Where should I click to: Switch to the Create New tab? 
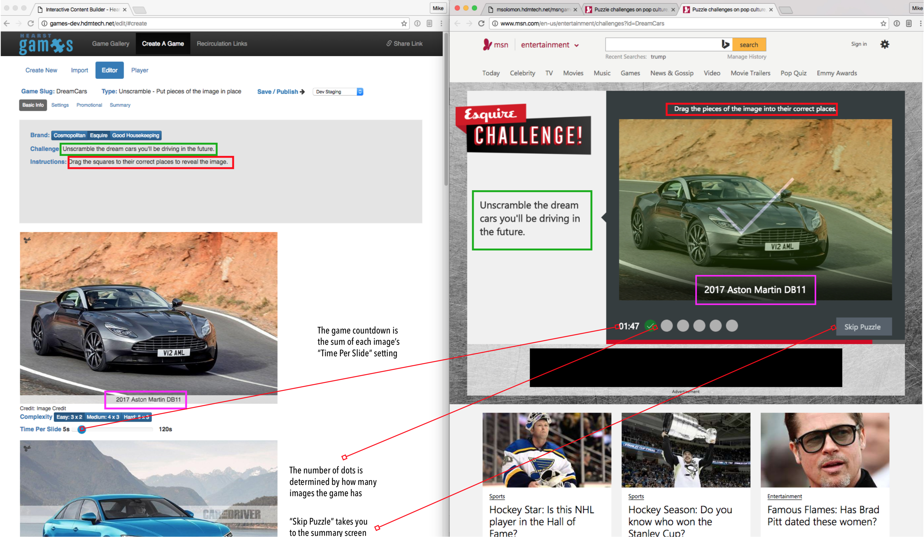coord(41,70)
